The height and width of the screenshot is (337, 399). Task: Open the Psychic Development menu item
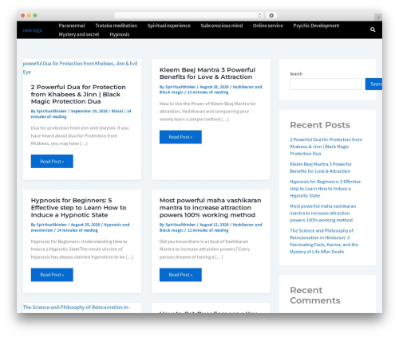[x=316, y=25]
